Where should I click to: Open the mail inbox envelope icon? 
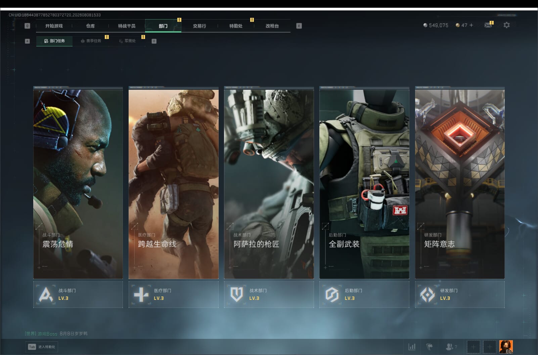click(488, 25)
